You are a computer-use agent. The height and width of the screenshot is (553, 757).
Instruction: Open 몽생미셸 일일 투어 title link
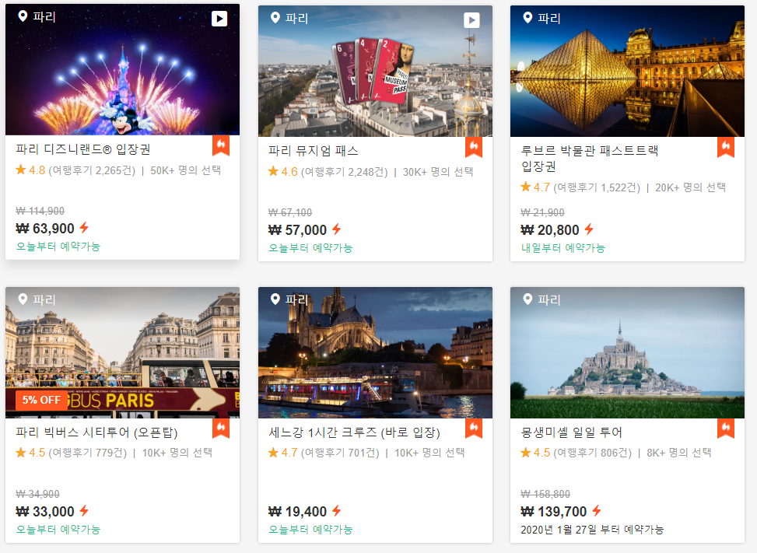(572, 432)
